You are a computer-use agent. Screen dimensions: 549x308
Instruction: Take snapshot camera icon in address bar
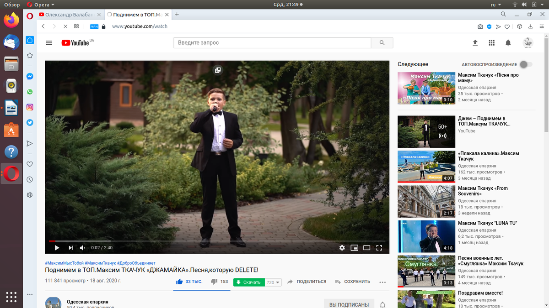pyautogui.click(x=480, y=26)
